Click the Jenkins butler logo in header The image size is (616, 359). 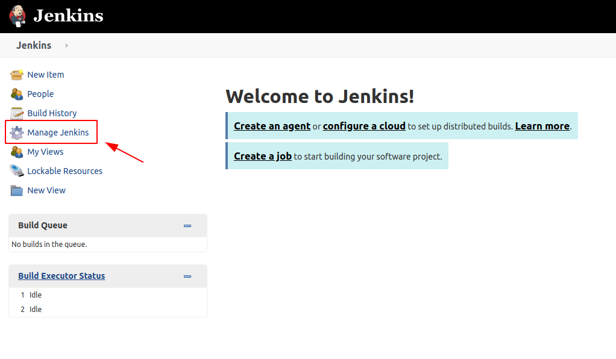pyautogui.click(x=17, y=16)
